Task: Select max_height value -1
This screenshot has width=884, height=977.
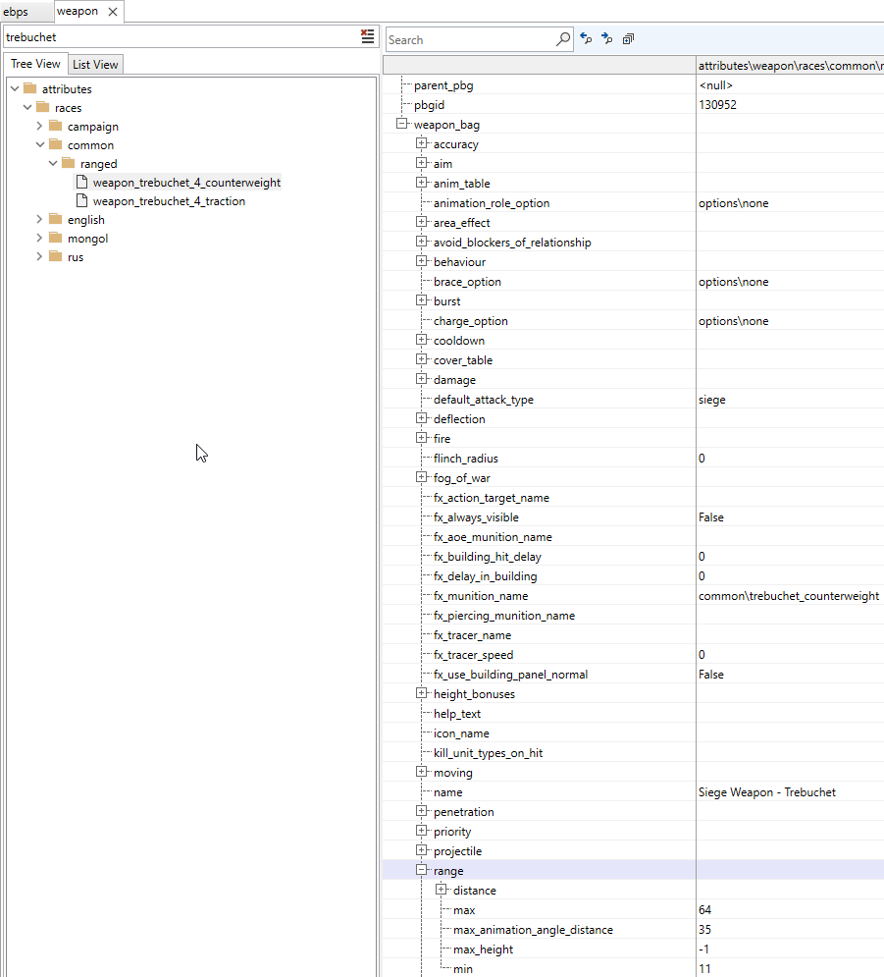Action: [703, 949]
